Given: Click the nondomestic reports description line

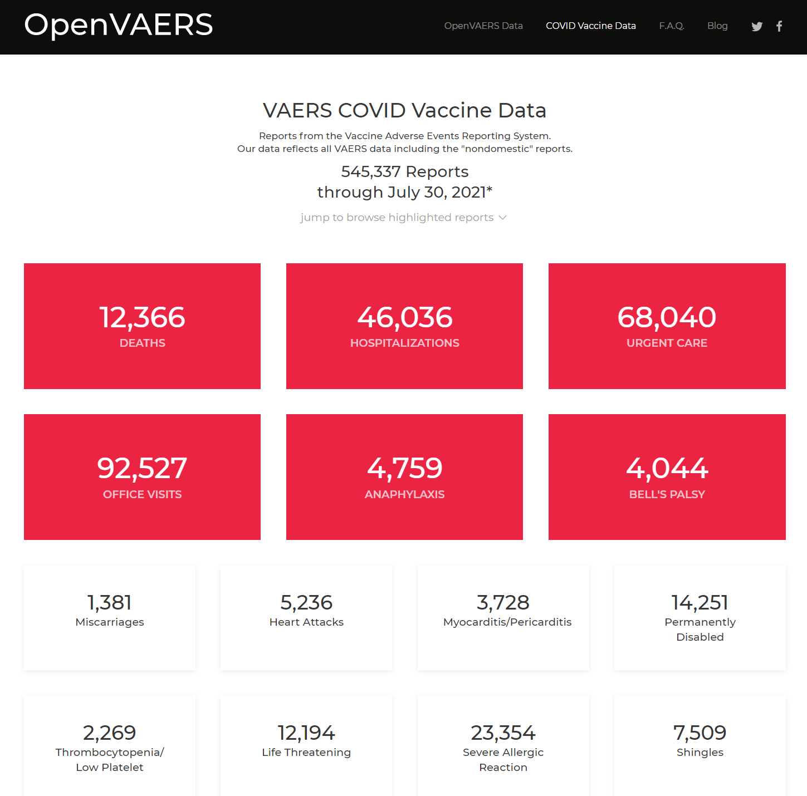Looking at the screenshot, I should point(405,149).
